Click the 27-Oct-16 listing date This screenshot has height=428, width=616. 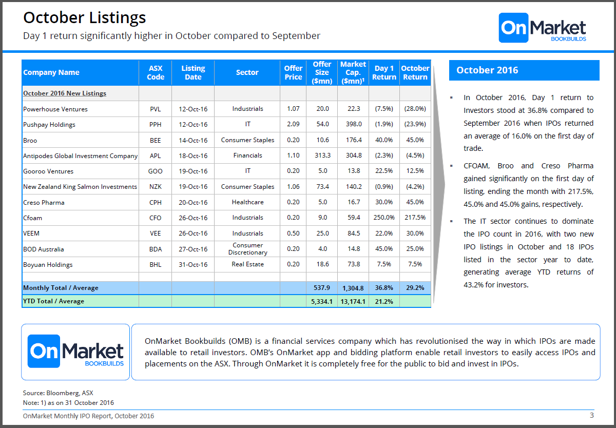click(193, 249)
